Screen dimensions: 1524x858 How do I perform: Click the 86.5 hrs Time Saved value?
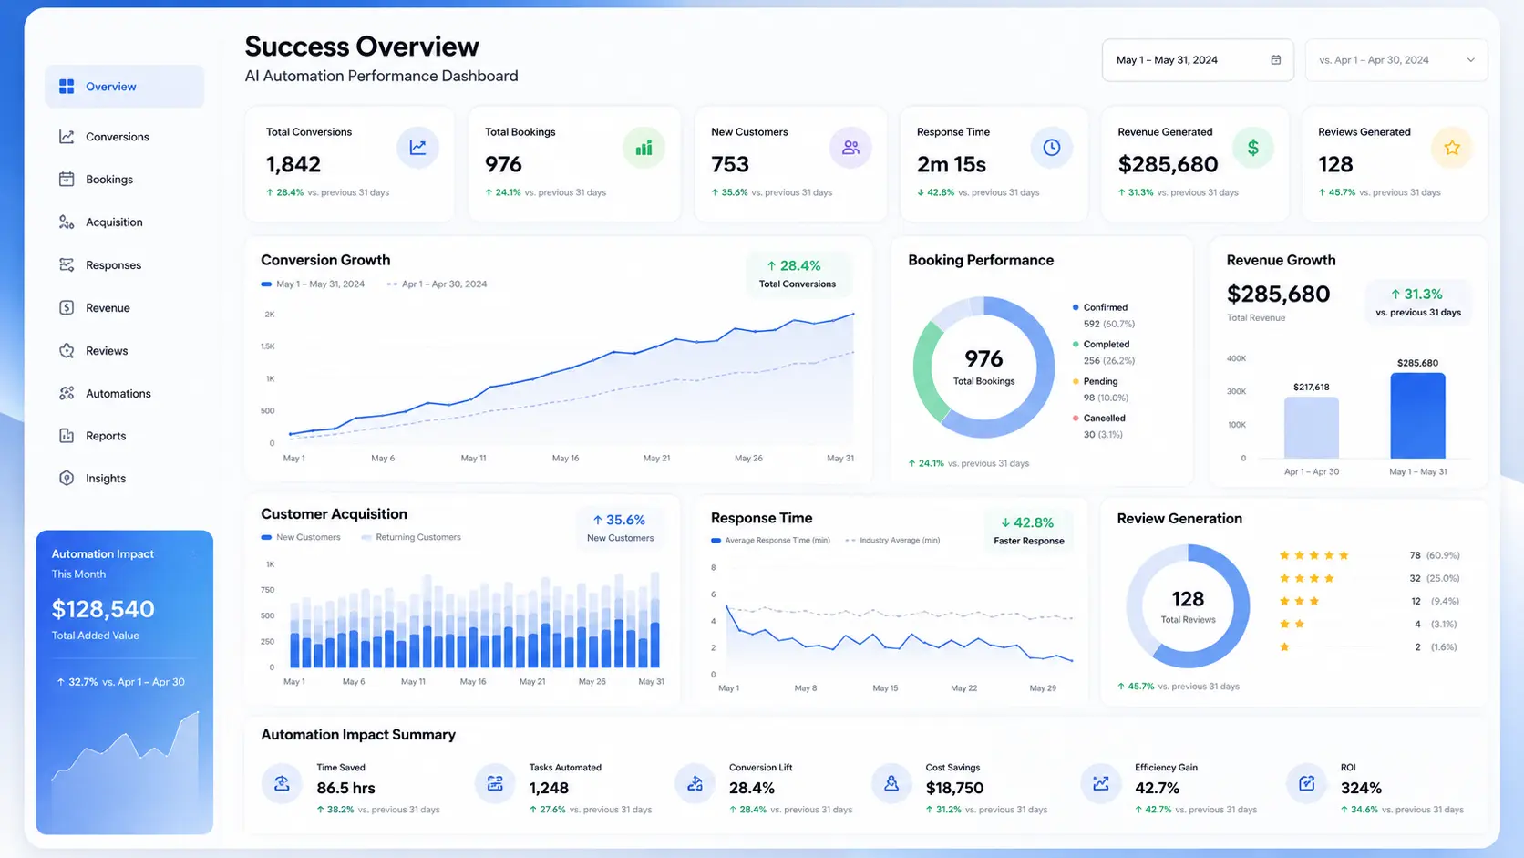[x=345, y=789]
